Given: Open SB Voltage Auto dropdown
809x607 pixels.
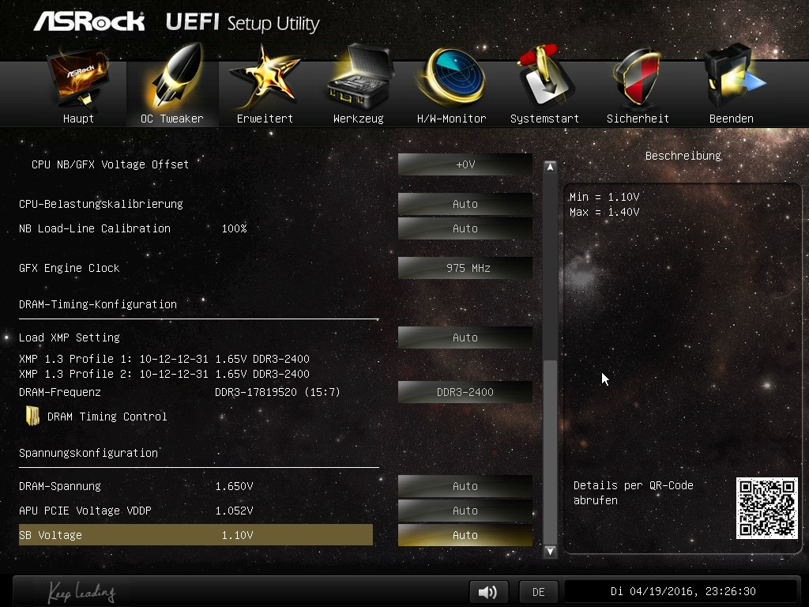Looking at the screenshot, I should tap(465, 535).
